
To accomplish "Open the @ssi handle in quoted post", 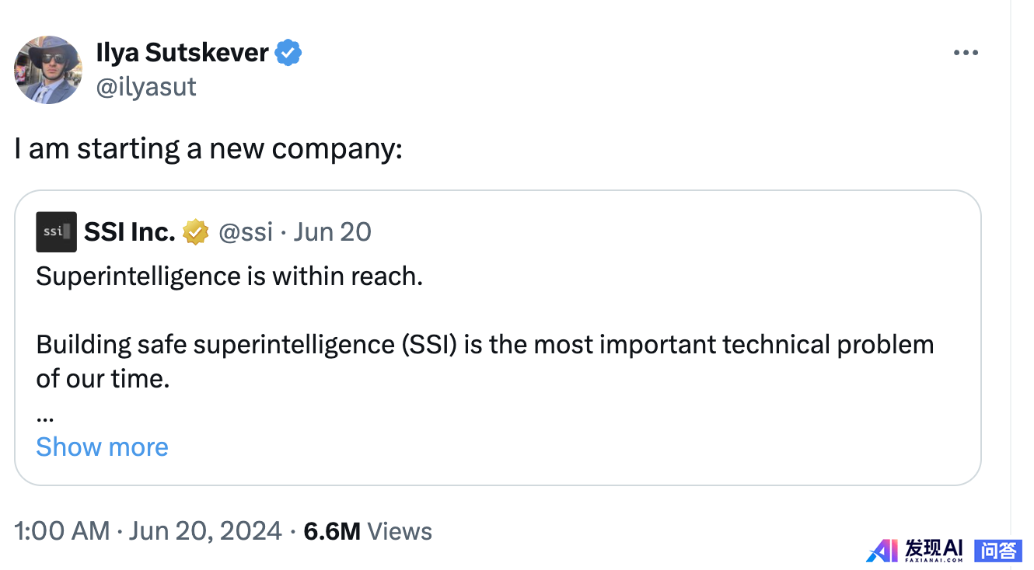I will (x=246, y=231).
